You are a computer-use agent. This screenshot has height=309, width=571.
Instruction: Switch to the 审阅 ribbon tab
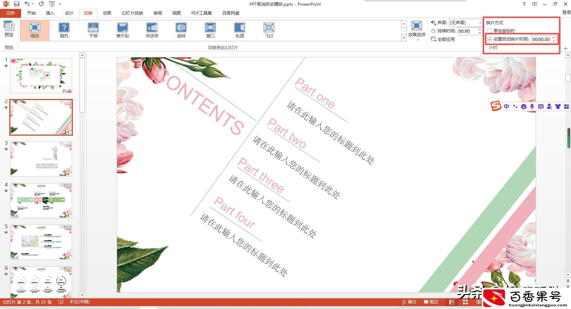(158, 13)
